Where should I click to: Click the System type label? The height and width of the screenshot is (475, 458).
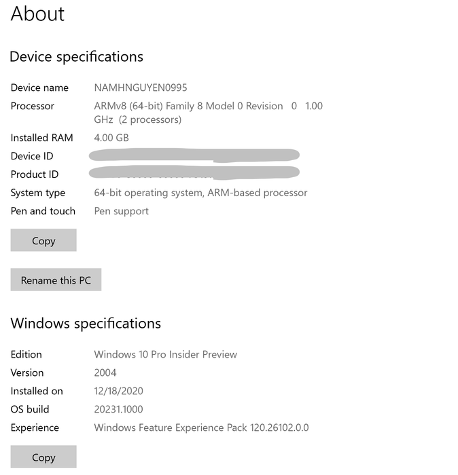38,193
